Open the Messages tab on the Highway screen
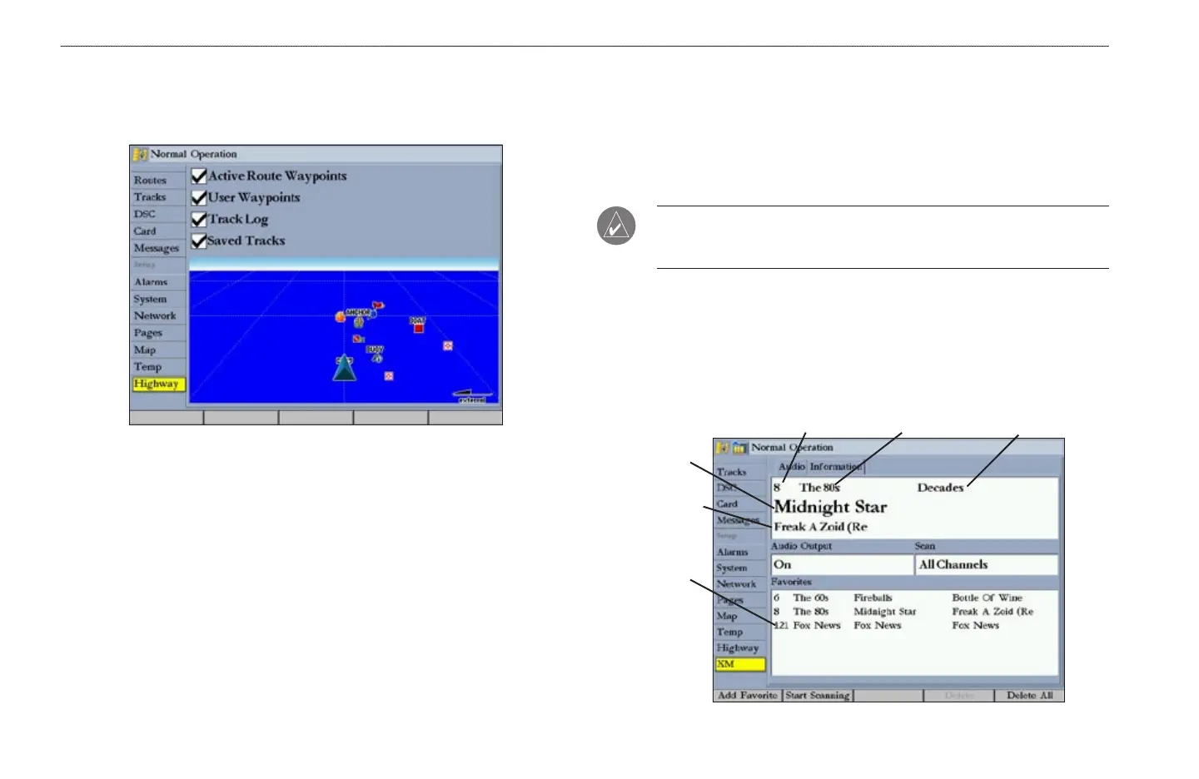The image size is (1199, 779). pyautogui.click(x=157, y=248)
